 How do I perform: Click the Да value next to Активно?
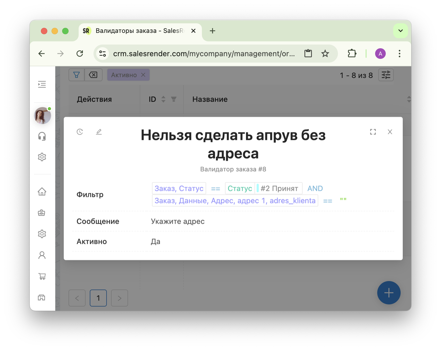tap(156, 242)
